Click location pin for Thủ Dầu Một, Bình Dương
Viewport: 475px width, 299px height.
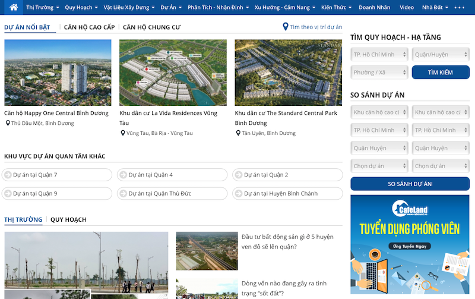click(x=8, y=123)
